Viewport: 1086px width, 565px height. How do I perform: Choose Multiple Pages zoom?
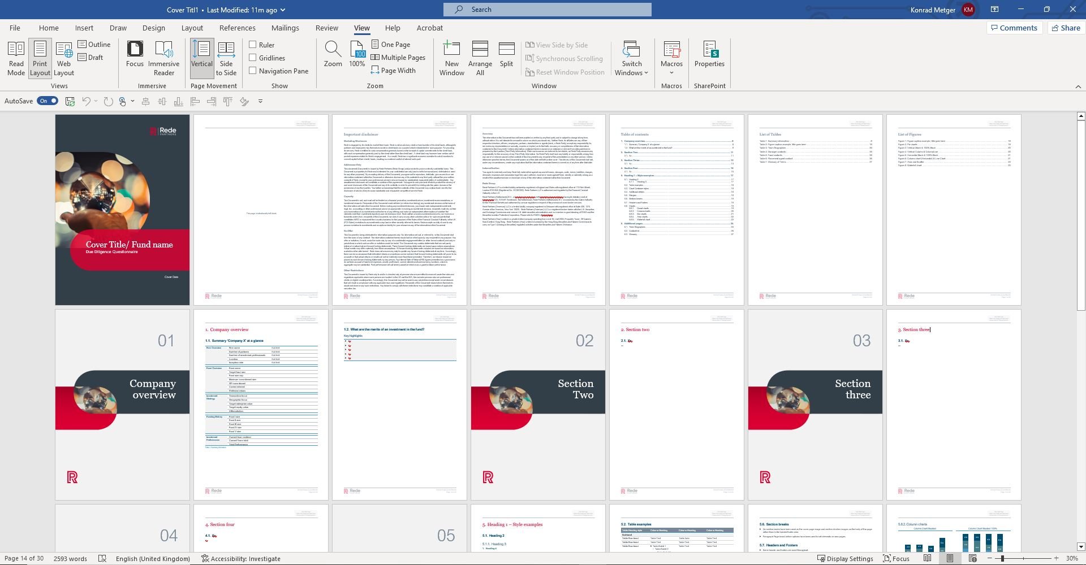[x=398, y=57]
